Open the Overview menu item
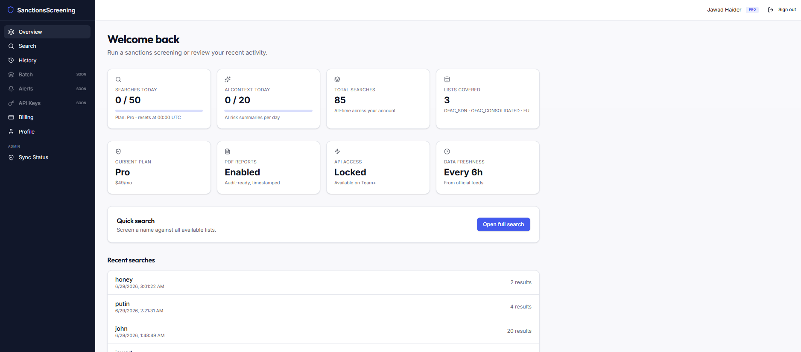801x352 pixels. click(47, 32)
